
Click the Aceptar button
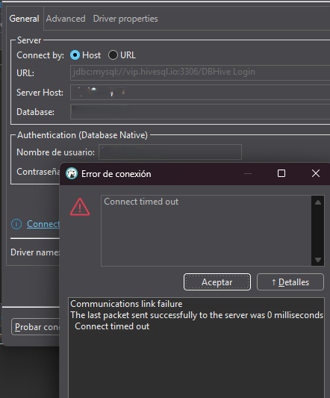[217, 282]
